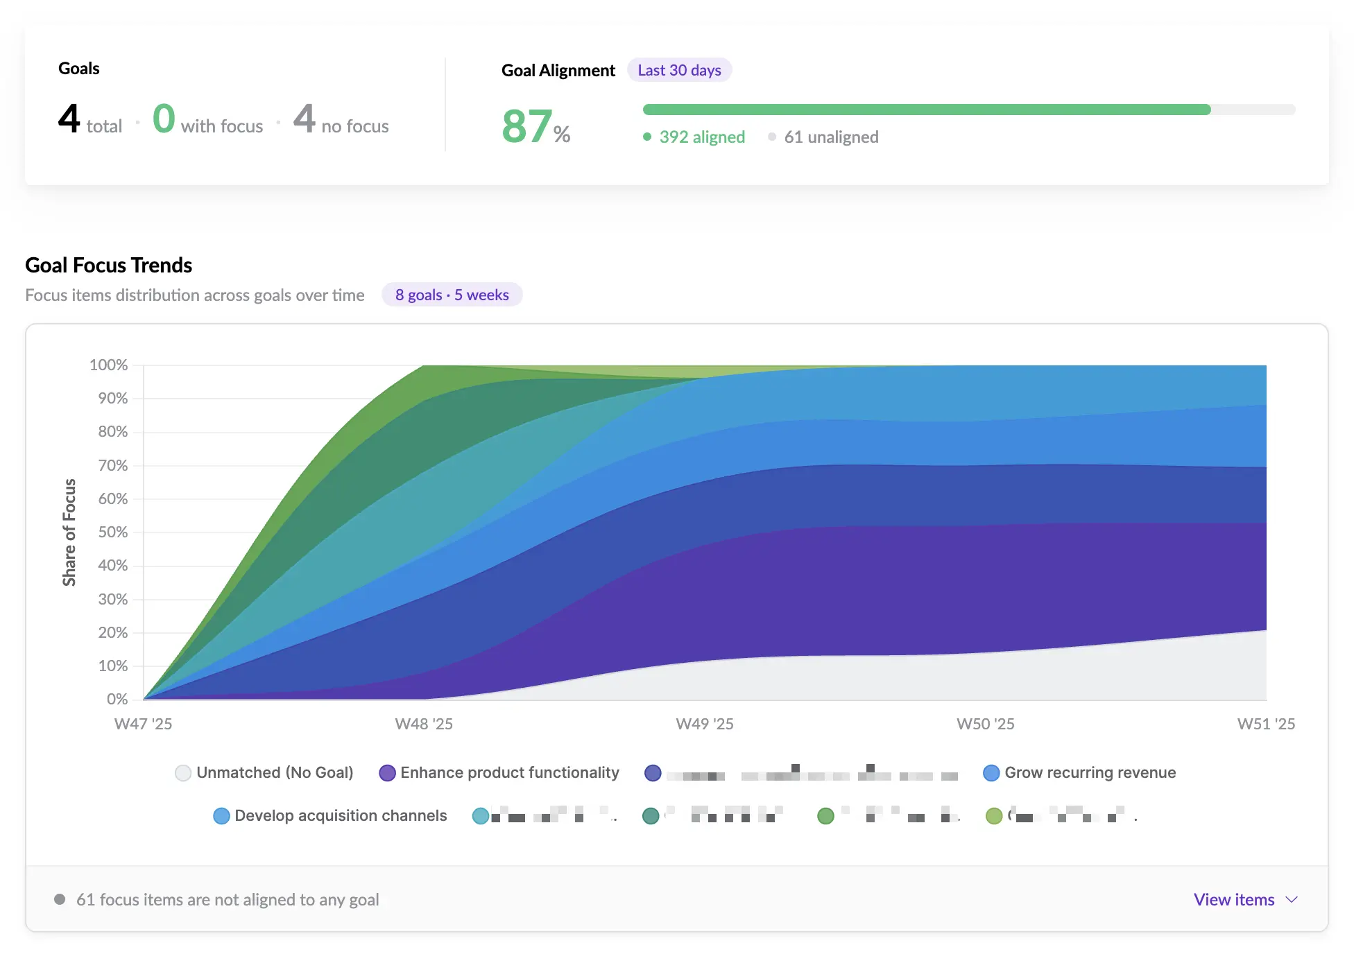This screenshot has height=954, width=1354.
Task: Click the 392 aligned label
Action: pyautogui.click(x=701, y=137)
